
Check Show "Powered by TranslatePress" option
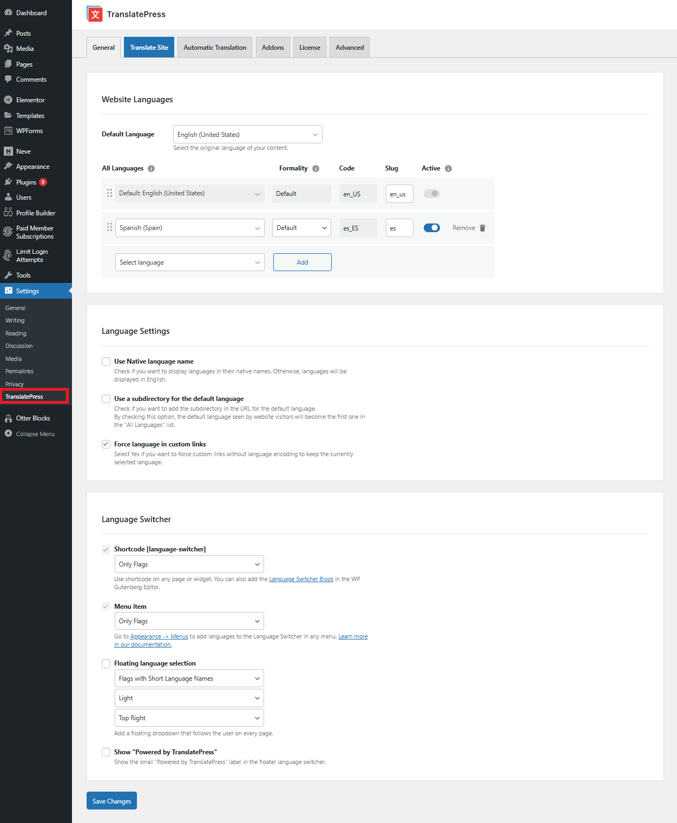(106, 752)
